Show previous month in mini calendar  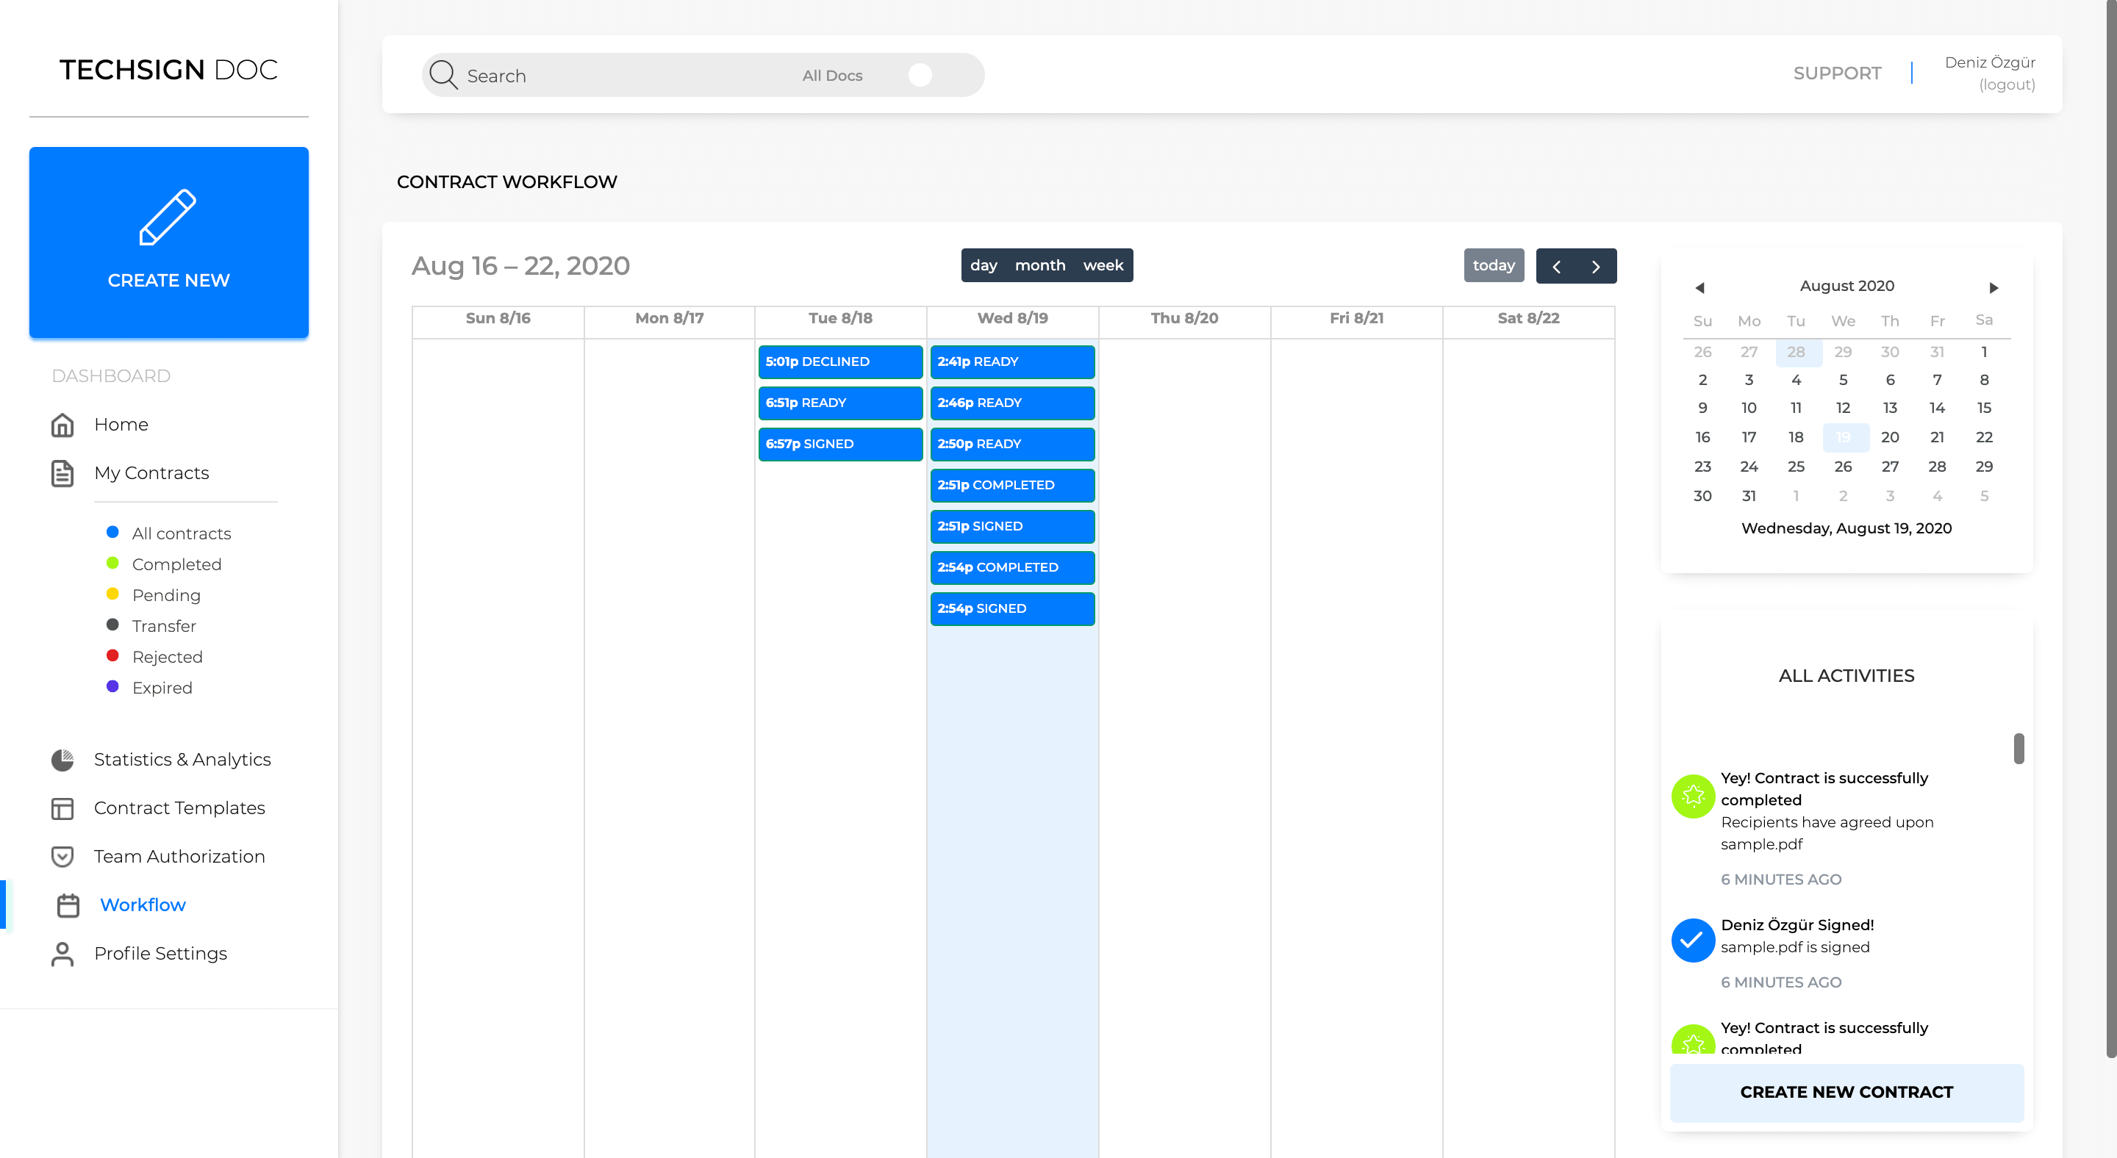(1699, 287)
